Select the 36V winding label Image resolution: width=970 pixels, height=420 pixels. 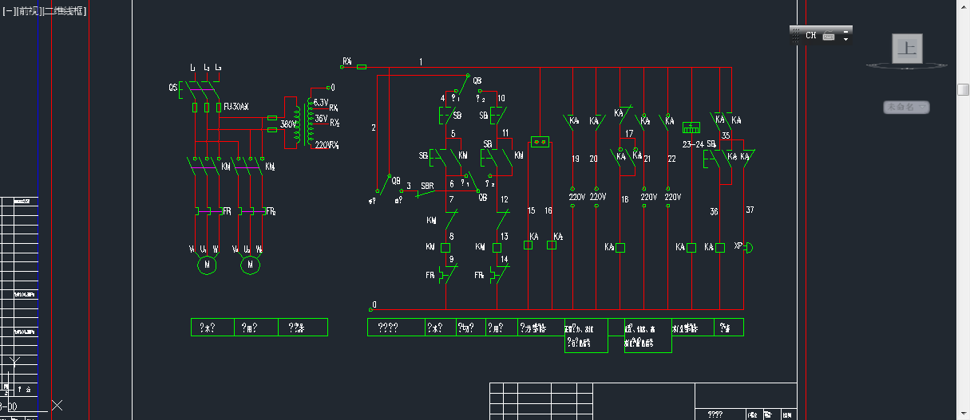click(x=321, y=119)
